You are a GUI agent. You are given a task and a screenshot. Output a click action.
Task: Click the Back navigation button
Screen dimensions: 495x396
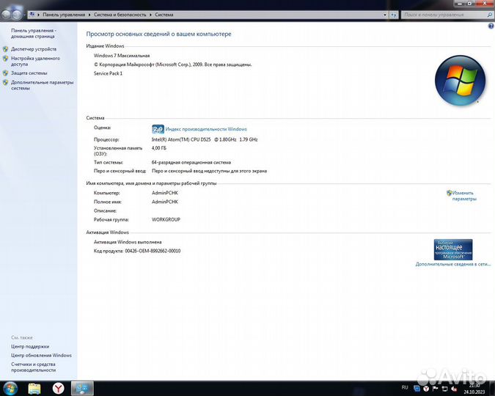pyautogui.click(x=7, y=15)
